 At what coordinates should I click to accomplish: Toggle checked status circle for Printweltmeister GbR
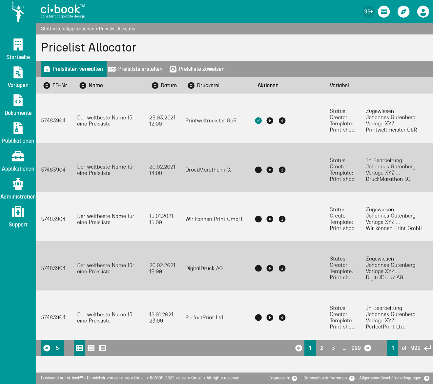258,120
